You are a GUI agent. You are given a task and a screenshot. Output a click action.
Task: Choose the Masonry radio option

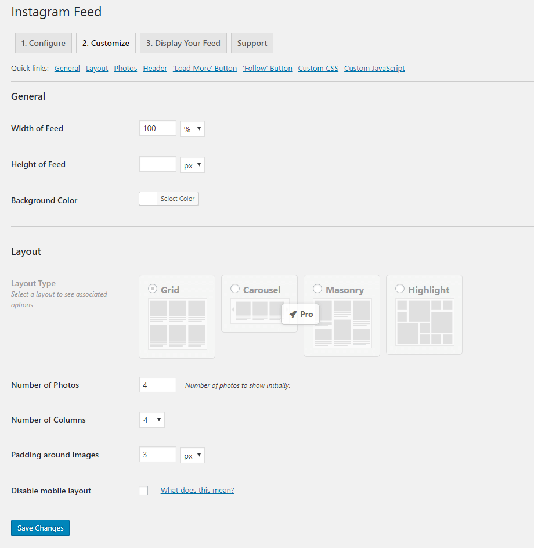(317, 289)
